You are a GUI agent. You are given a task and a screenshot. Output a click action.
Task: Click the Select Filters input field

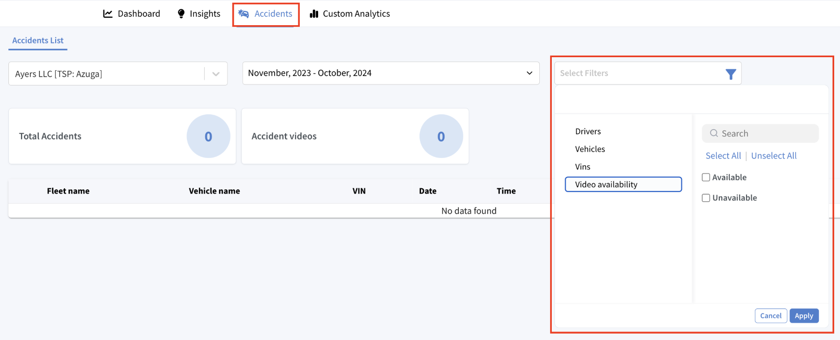click(648, 73)
